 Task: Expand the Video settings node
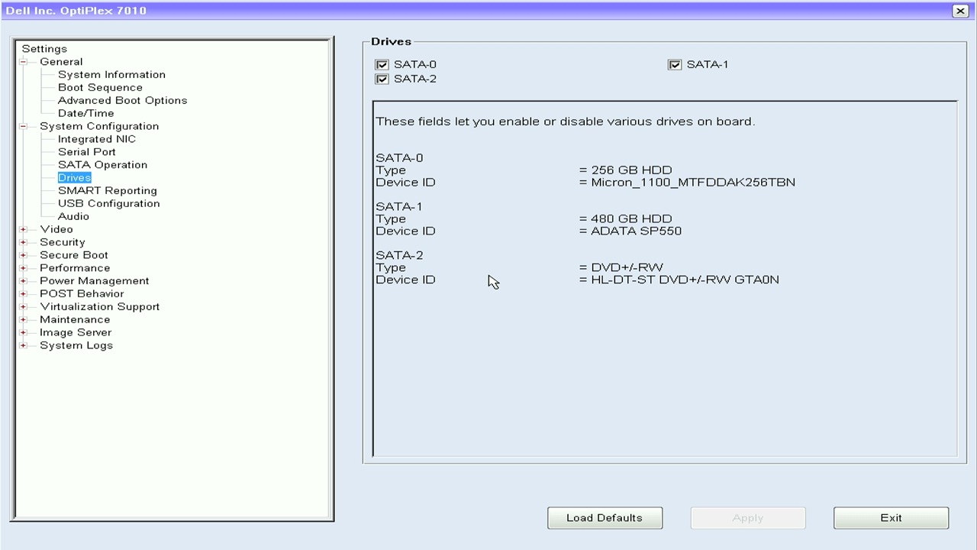[x=23, y=229]
